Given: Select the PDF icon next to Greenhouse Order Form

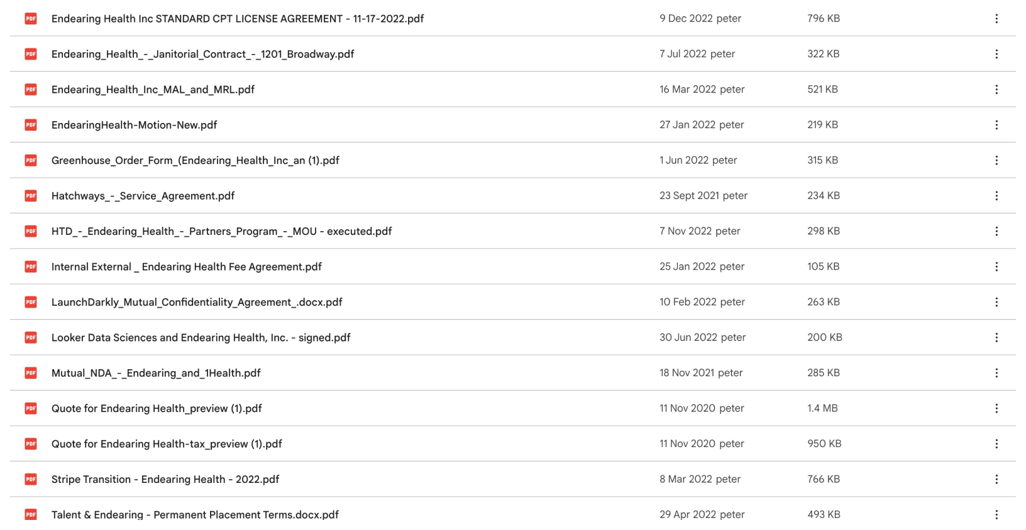Looking at the screenshot, I should [x=30, y=160].
